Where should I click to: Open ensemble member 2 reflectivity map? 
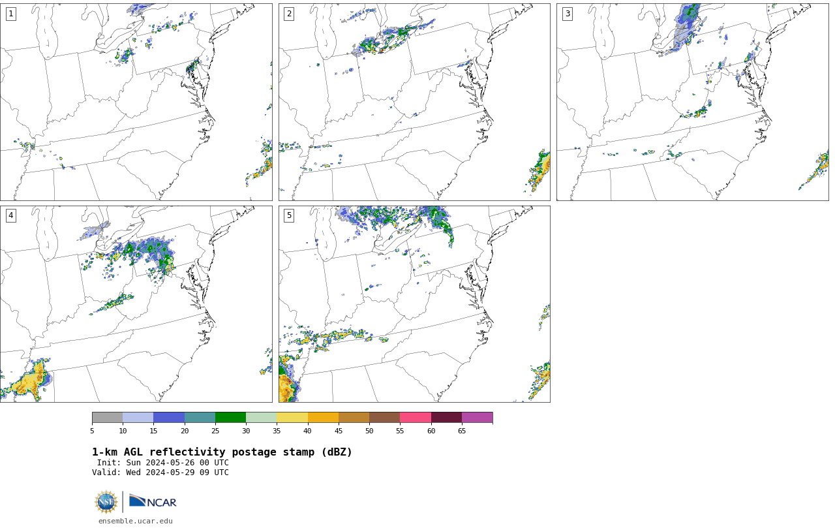(414, 102)
